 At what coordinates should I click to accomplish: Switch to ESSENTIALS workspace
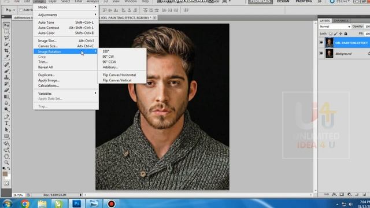[x=260, y=2]
